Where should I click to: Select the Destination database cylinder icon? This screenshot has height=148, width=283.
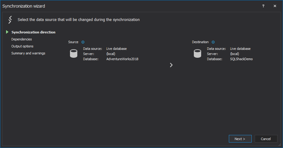coord(197,54)
